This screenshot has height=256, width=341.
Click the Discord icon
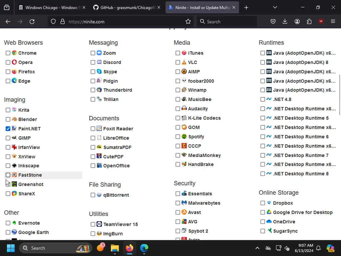99,62
